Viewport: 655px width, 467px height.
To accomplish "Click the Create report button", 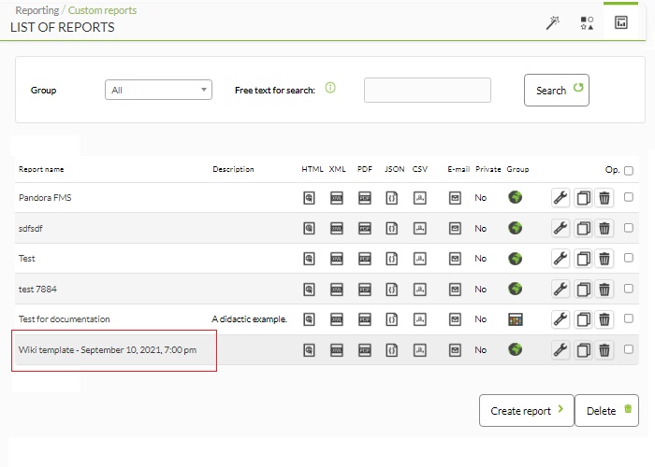I will point(526,411).
